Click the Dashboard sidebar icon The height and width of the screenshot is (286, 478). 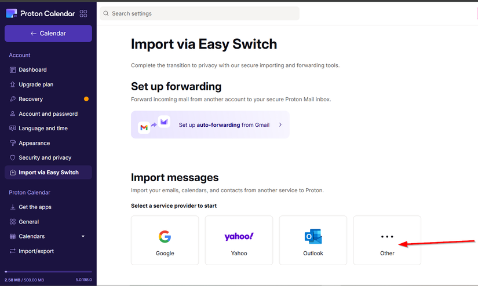[13, 69]
